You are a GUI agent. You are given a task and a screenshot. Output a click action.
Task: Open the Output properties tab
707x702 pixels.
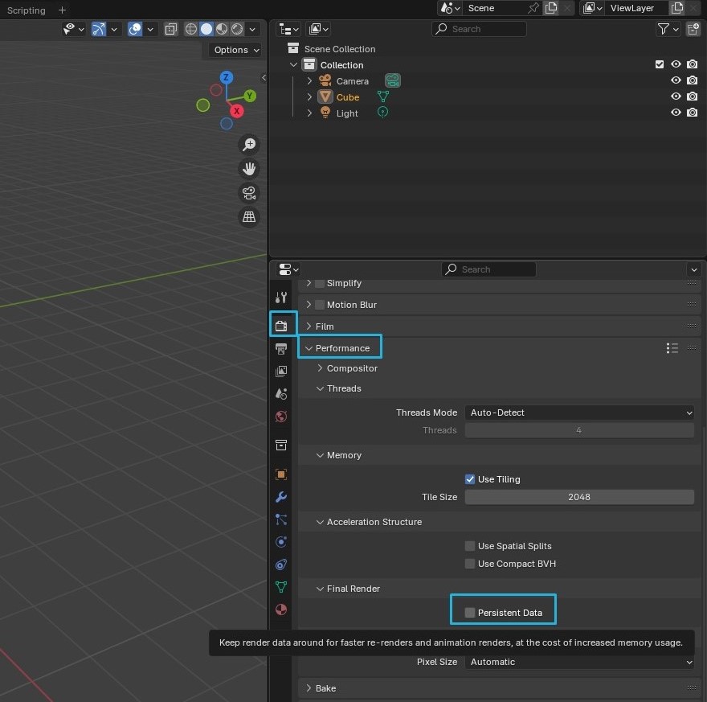pos(281,348)
